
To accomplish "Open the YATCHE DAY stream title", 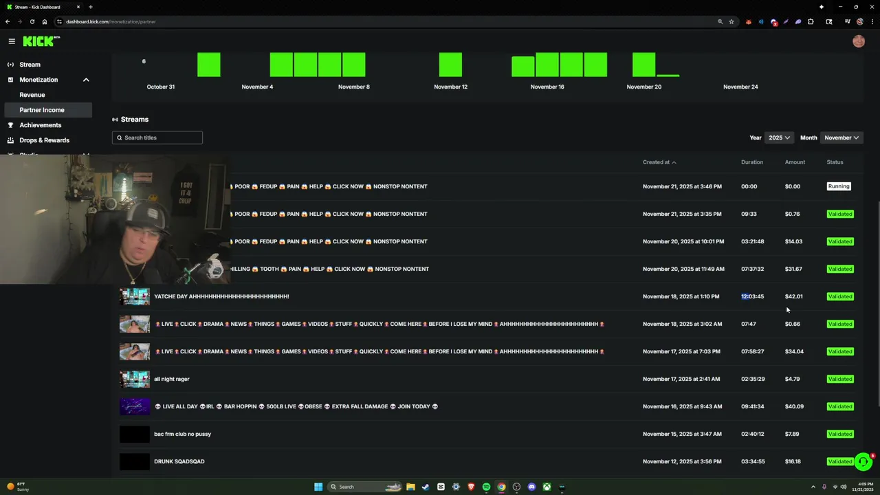I will click(x=221, y=296).
